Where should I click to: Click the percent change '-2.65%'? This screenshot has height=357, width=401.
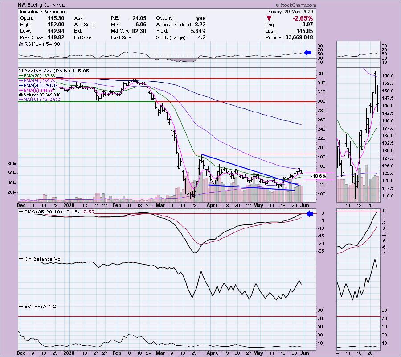303,18
